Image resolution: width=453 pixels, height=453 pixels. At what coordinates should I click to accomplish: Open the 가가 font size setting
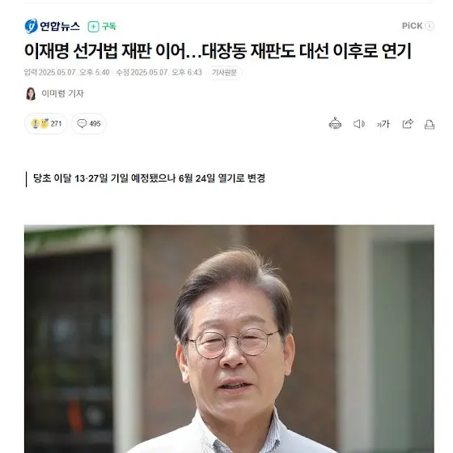(x=383, y=124)
